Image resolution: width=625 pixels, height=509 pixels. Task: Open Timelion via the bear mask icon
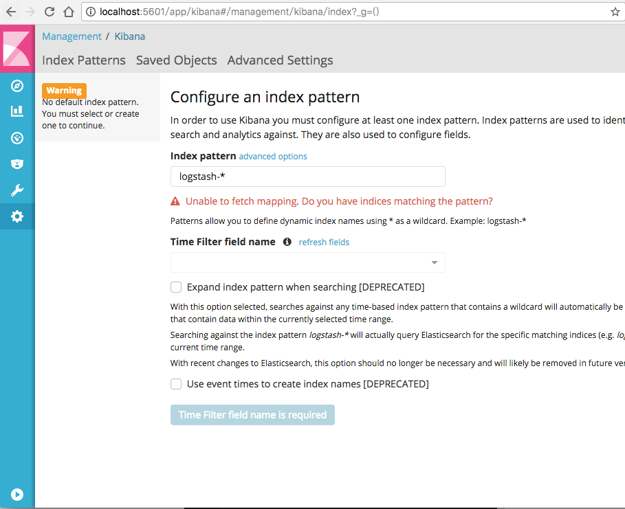click(17, 163)
